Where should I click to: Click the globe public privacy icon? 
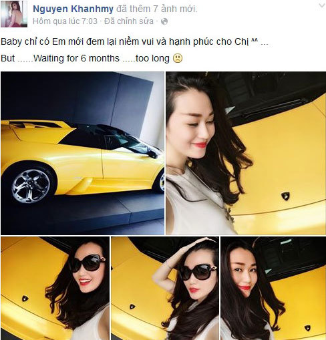click(164, 21)
